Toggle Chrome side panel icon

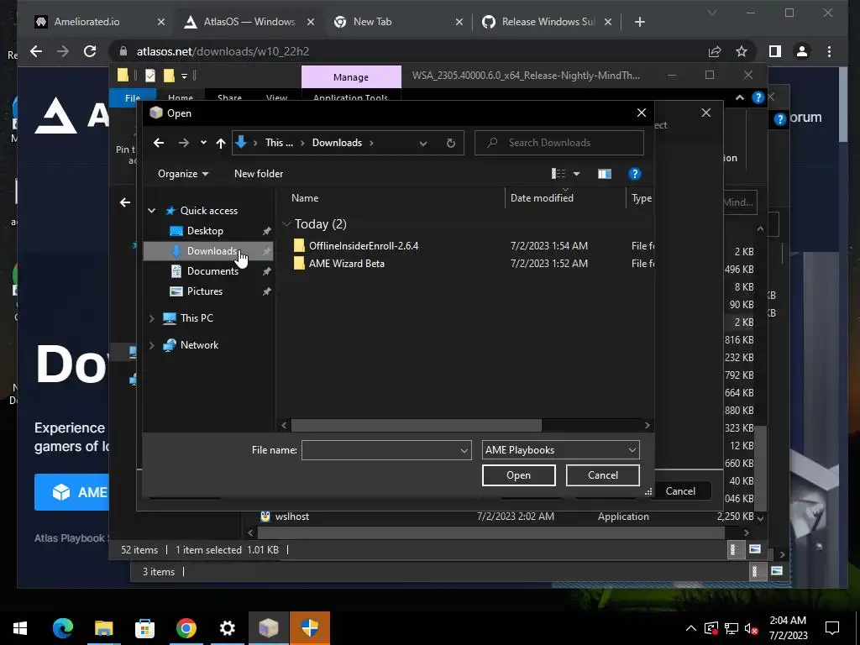(x=775, y=51)
